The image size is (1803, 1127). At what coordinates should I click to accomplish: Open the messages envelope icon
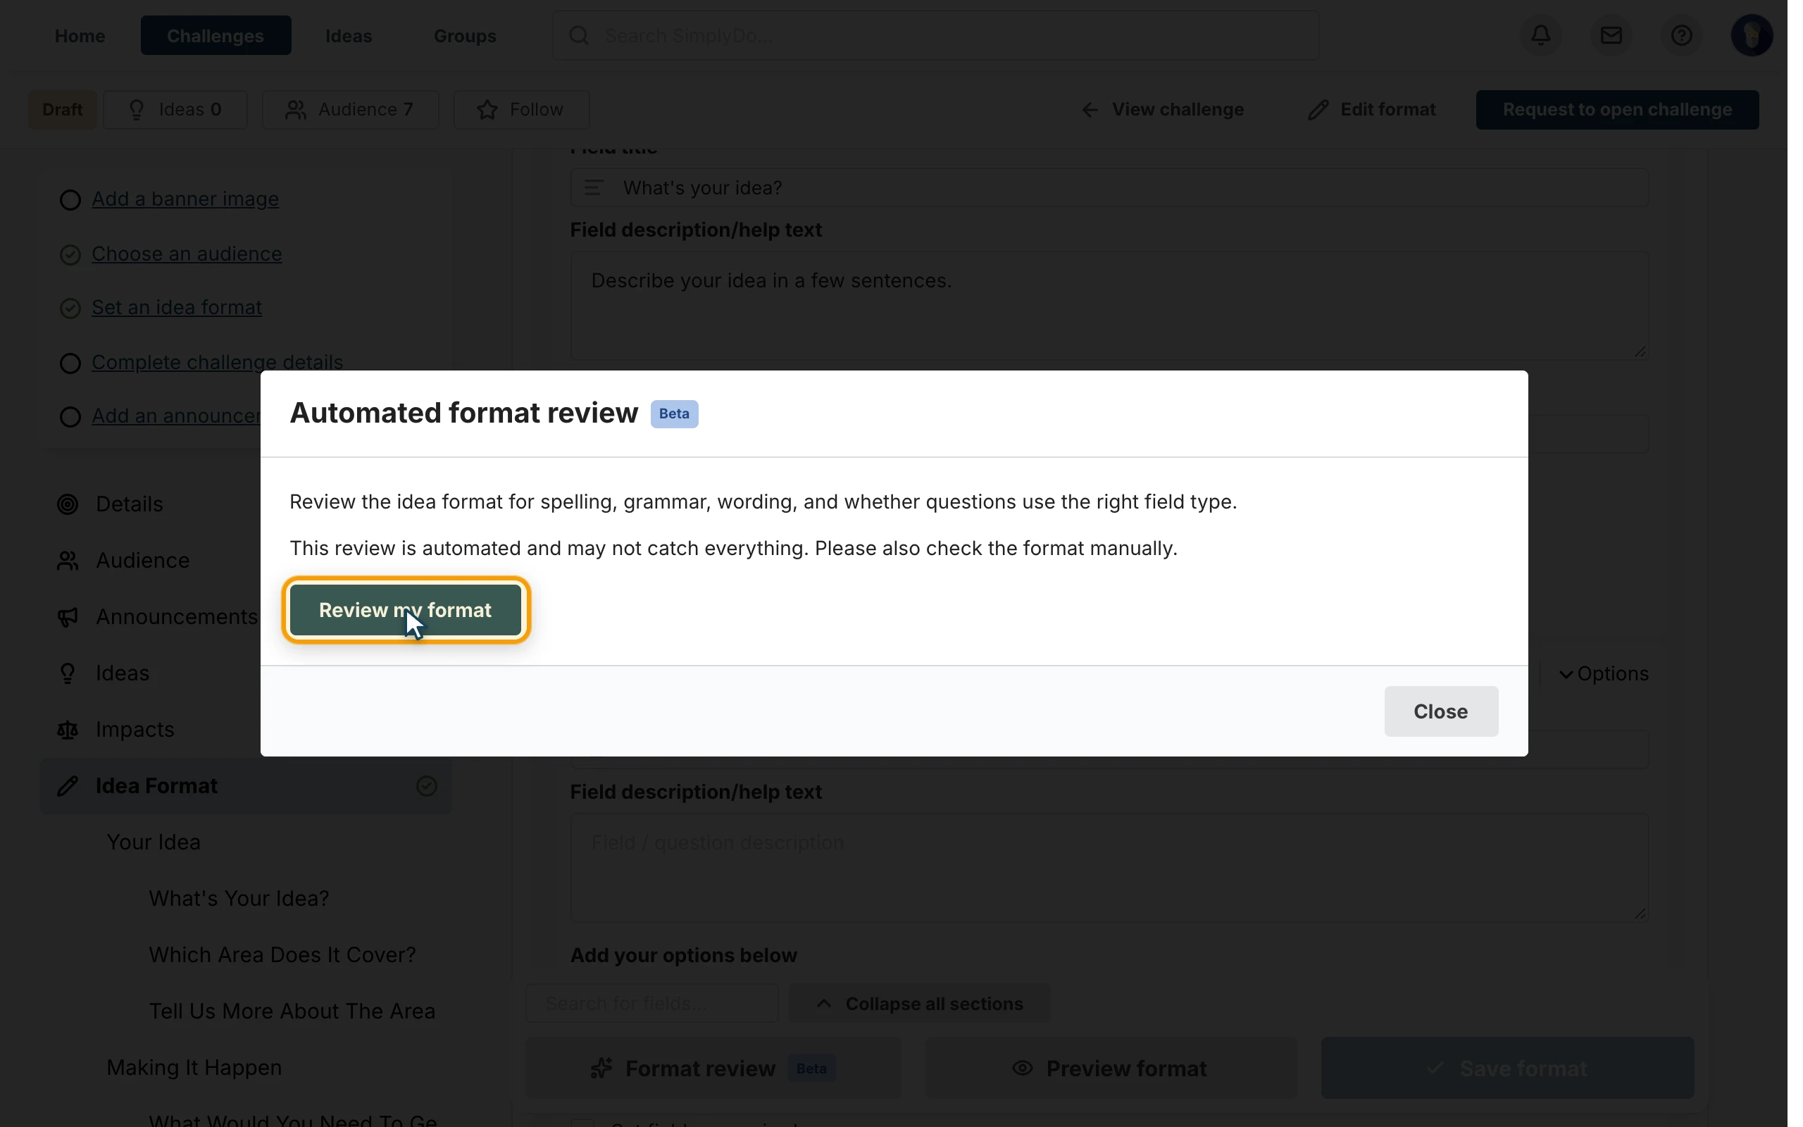[1611, 35]
